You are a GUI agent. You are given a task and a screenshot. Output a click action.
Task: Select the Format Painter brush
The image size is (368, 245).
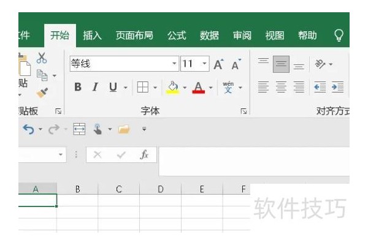(x=42, y=93)
